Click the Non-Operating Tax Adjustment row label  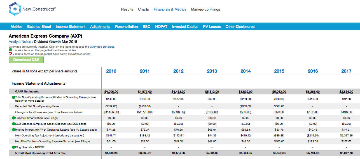pyautogui.click(x=50, y=136)
